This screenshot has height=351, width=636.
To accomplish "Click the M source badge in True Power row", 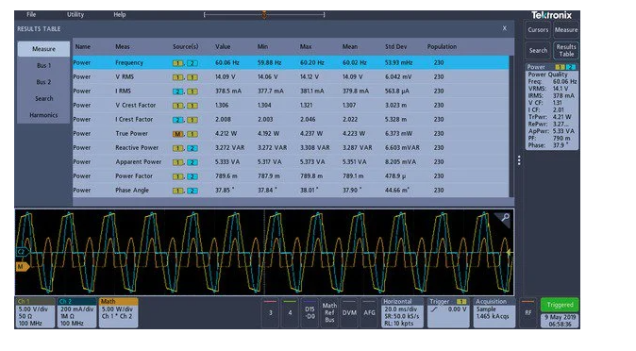I will point(177,134).
